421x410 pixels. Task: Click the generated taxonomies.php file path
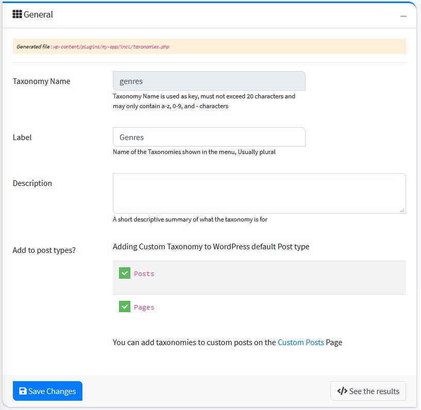coord(111,46)
